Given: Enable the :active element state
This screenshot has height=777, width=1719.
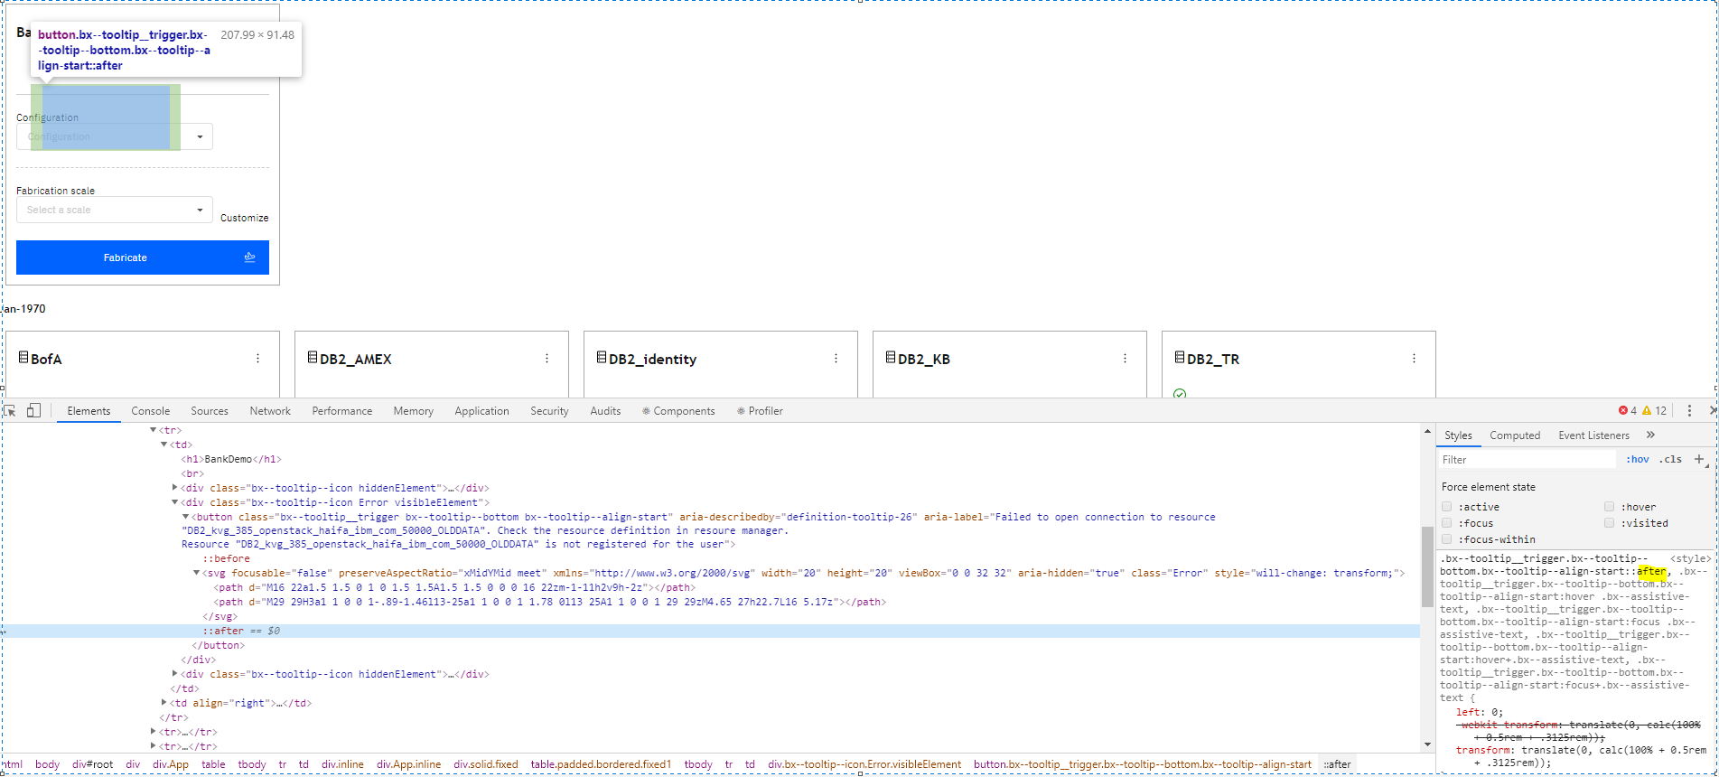Looking at the screenshot, I should [x=1447, y=507].
